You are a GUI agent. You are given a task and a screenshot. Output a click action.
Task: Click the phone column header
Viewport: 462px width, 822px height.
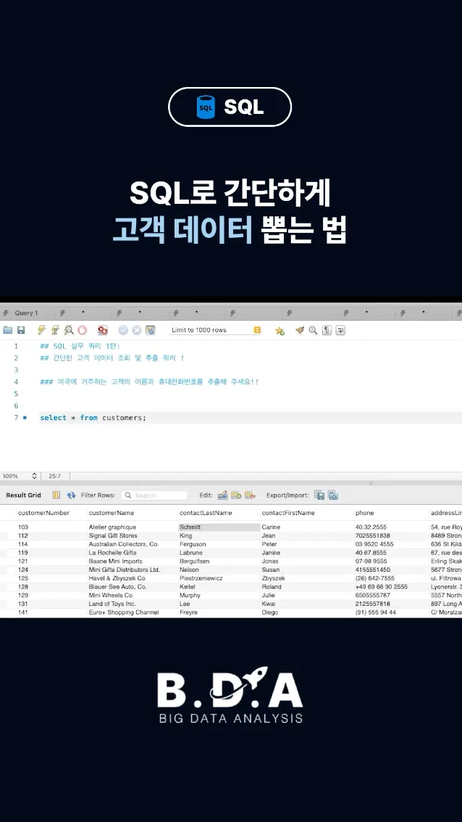(x=365, y=513)
